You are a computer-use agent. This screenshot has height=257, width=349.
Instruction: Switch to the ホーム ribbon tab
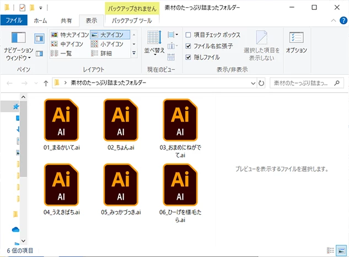click(x=40, y=21)
